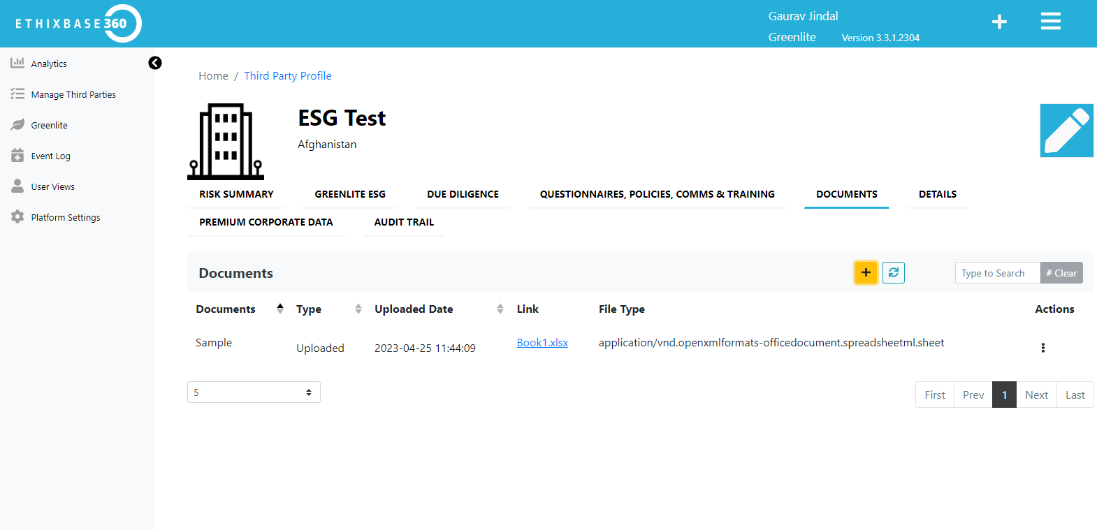Open the Book1.xlsx file link
This screenshot has width=1097, height=530.
coord(542,342)
